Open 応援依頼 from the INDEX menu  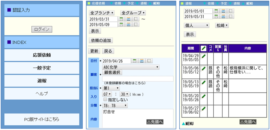pyautogui.click(x=42, y=55)
